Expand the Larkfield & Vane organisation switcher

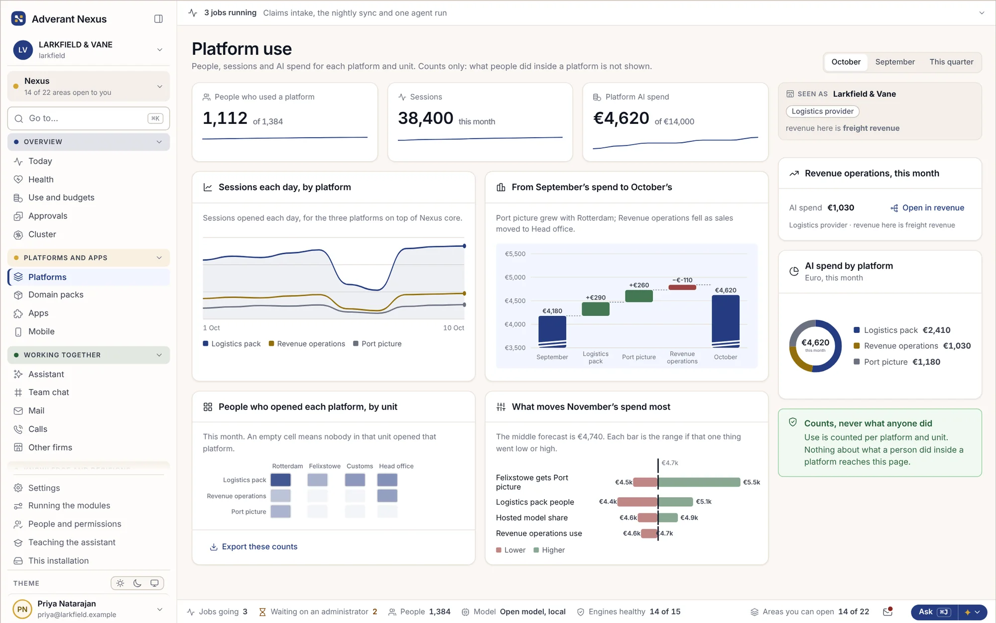(x=89, y=50)
